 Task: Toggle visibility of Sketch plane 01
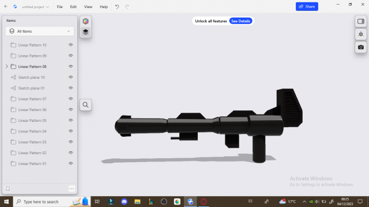coord(70,88)
